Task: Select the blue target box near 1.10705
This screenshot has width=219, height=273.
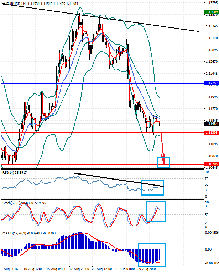Action: click(164, 162)
